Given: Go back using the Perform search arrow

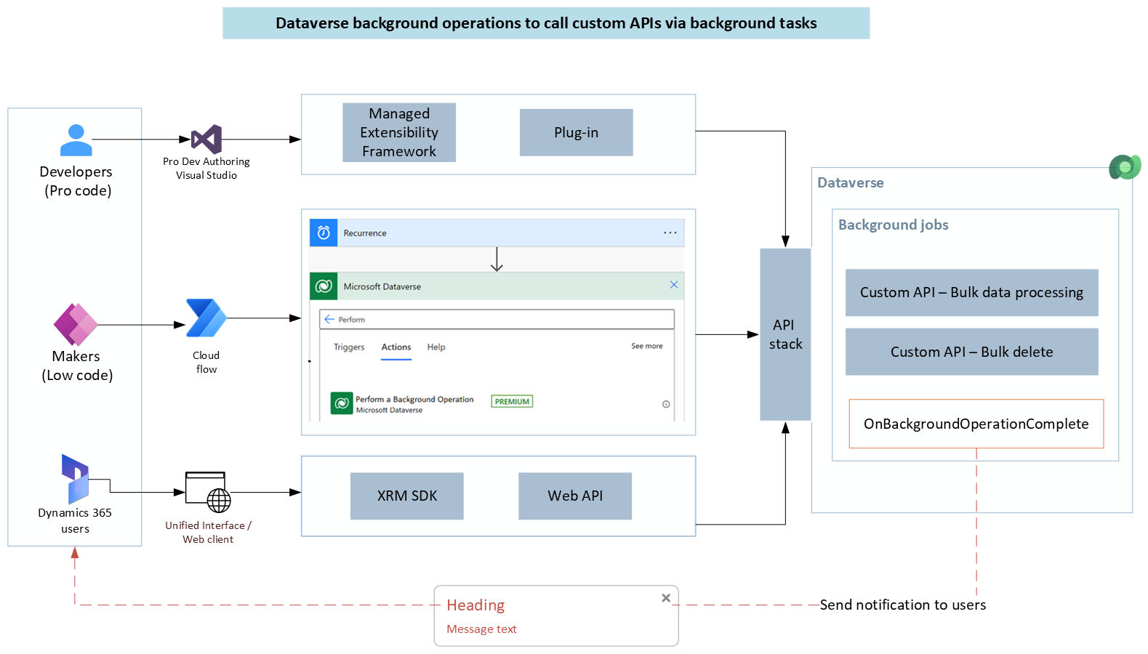Looking at the screenshot, I should (x=329, y=319).
